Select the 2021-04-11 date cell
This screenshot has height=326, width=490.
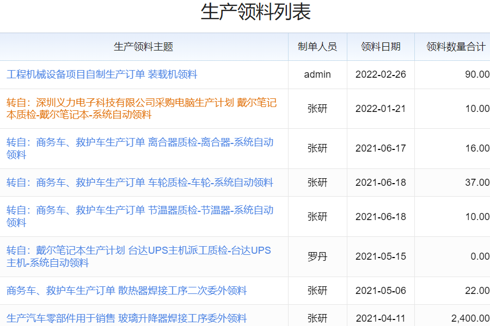(381, 318)
